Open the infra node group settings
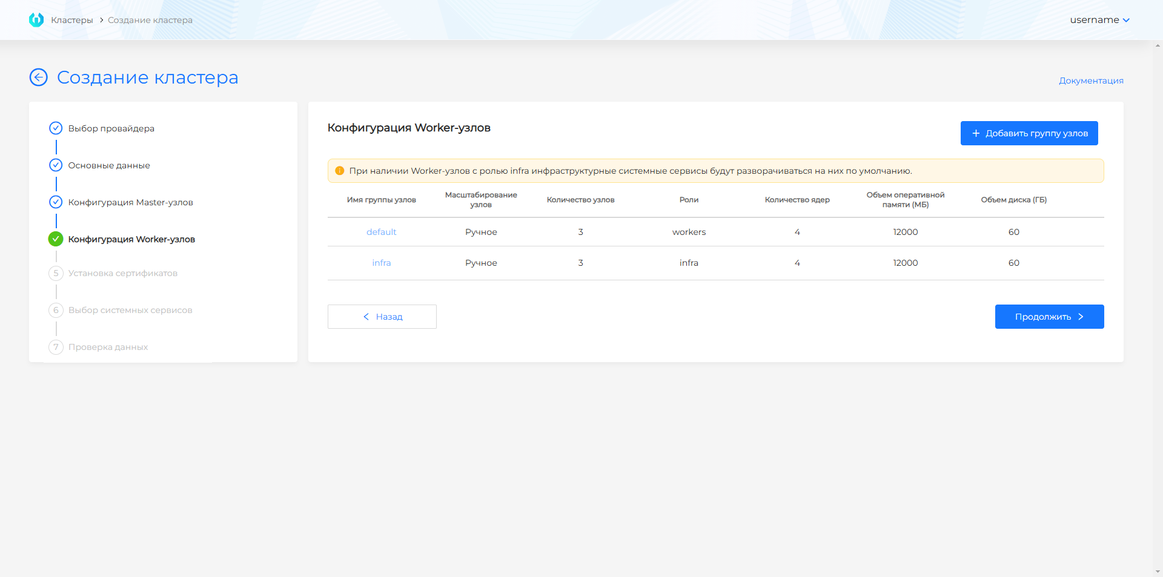Viewport: 1163px width, 577px height. coord(381,263)
